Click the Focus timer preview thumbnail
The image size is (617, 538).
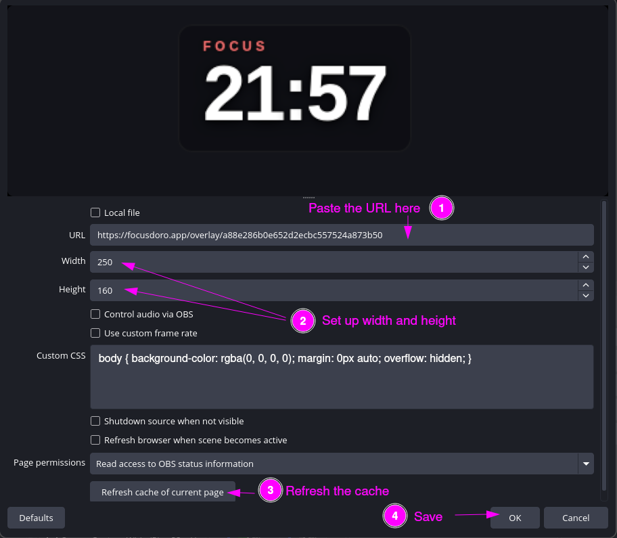coord(295,88)
